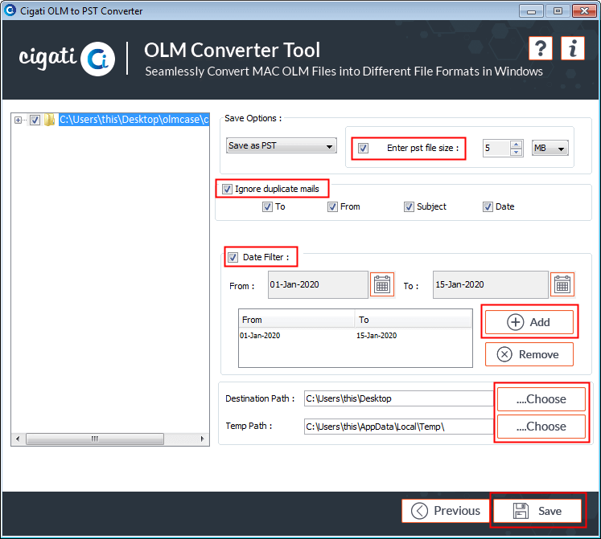Viewport: 601px width, 539px height.
Task: Uncheck the From duplicate criterion
Action: (332, 206)
